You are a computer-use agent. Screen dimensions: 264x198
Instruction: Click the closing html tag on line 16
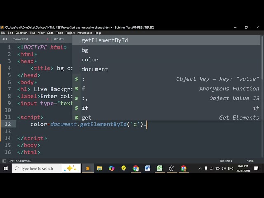[29, 152]
